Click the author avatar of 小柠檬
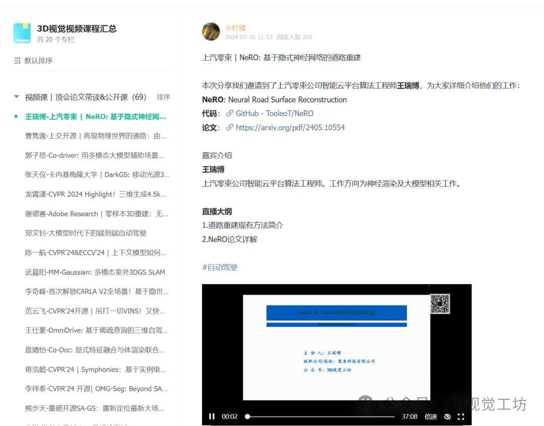Viewport: 544px width, 426px height. coord(211,32)
